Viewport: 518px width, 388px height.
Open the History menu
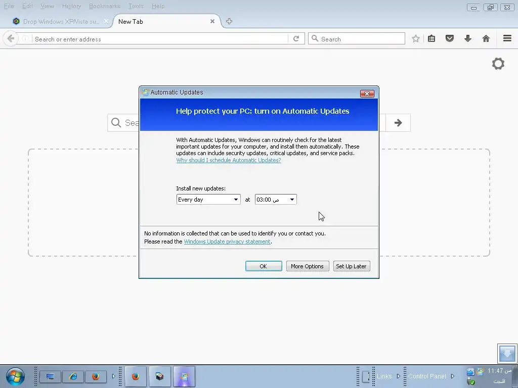pyautogui.click(x=71, y=6)
